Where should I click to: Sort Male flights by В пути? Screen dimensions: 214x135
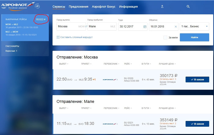146,108
